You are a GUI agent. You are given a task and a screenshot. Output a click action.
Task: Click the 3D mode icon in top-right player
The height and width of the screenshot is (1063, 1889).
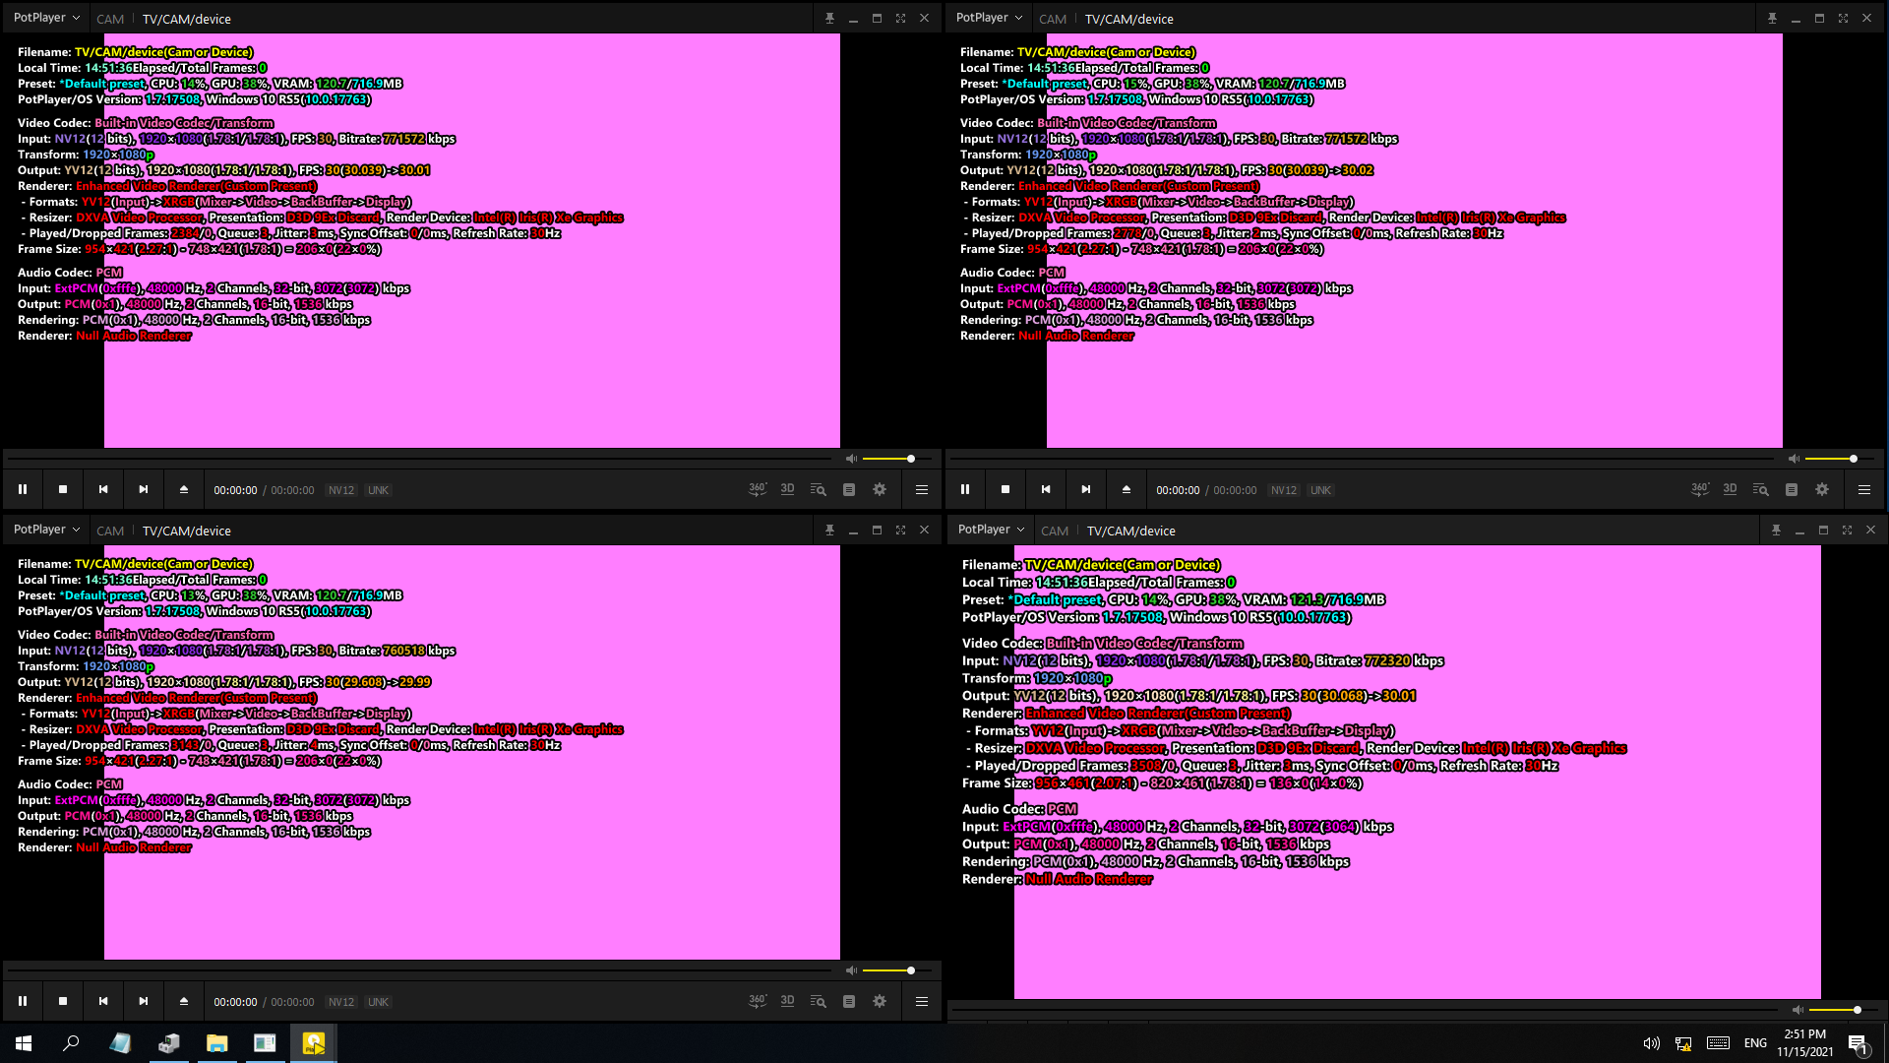pyautogui.click(x=1730, y=489)
